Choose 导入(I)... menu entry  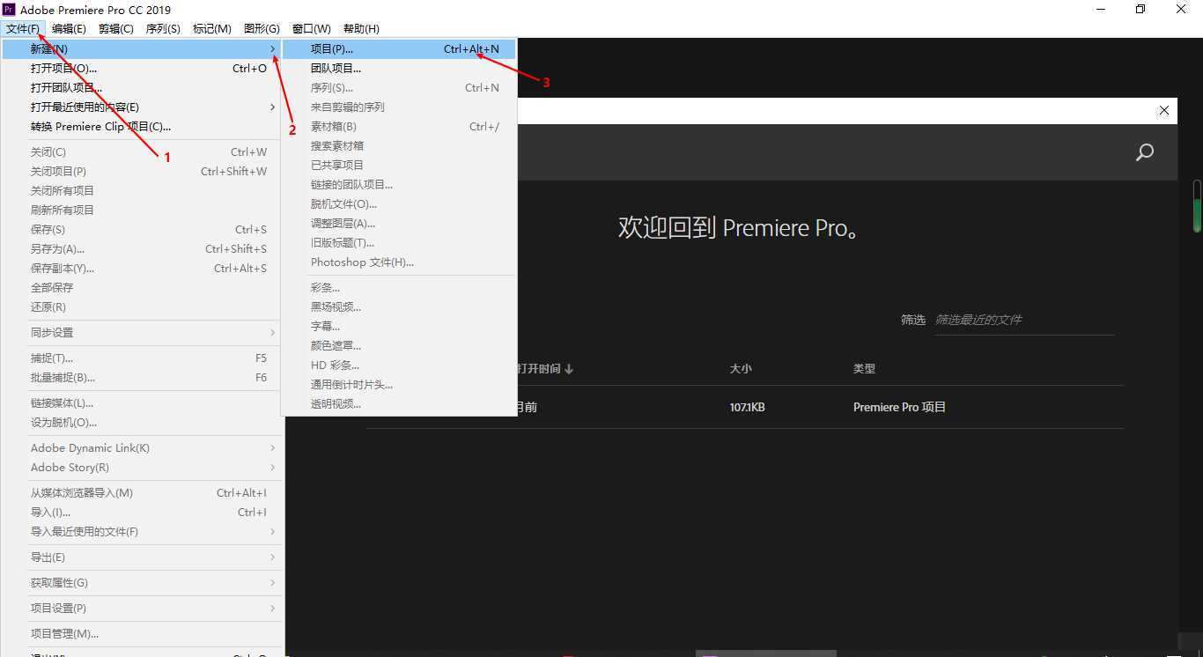coord(142,512)
